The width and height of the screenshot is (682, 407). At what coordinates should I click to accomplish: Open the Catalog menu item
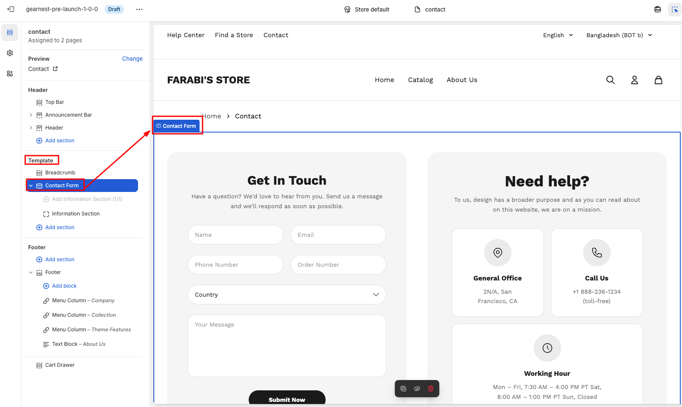click(420, 80)
